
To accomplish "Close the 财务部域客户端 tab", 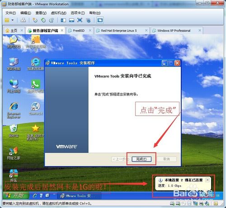I will pyautogui.click(x=62, y=30).
